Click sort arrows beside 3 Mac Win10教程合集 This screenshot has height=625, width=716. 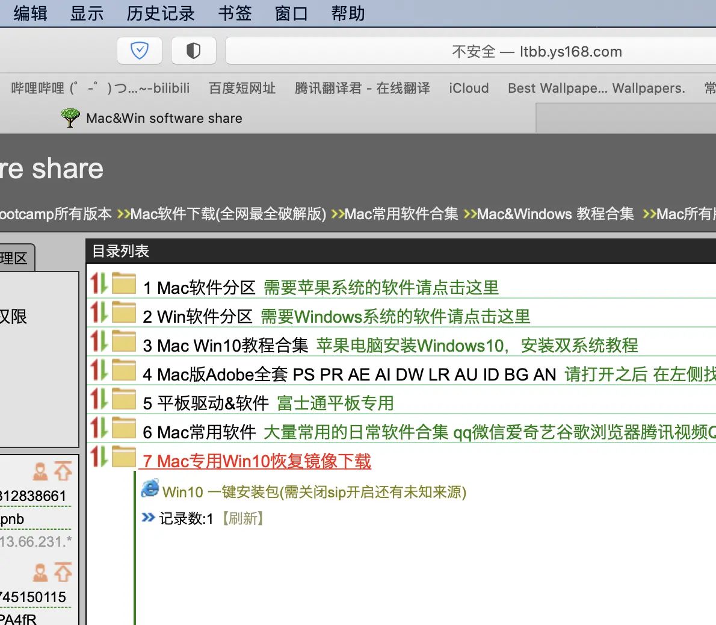pyautogui.click(x=99, y=341)
